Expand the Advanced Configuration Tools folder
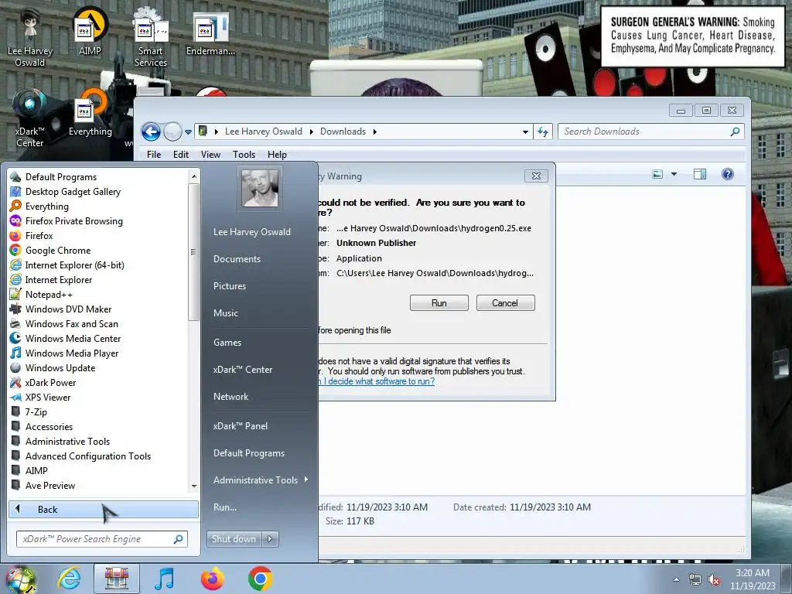Screen dimensions: 792x594 point(88,456)
